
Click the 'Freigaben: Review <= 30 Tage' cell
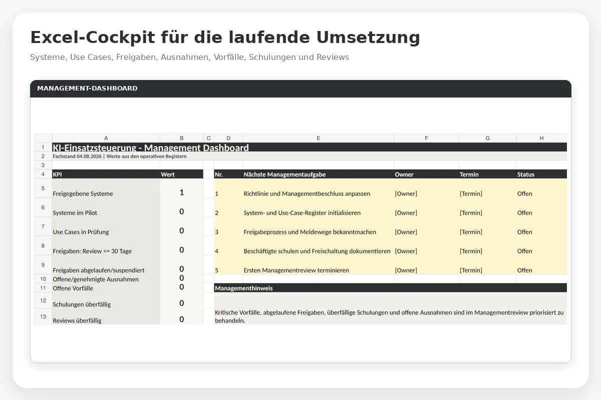click(106, 245)
